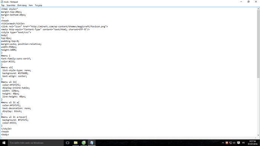Click the 'meta http-equiv' line
This screenshot has width=260, height=146.
[45, 29]
